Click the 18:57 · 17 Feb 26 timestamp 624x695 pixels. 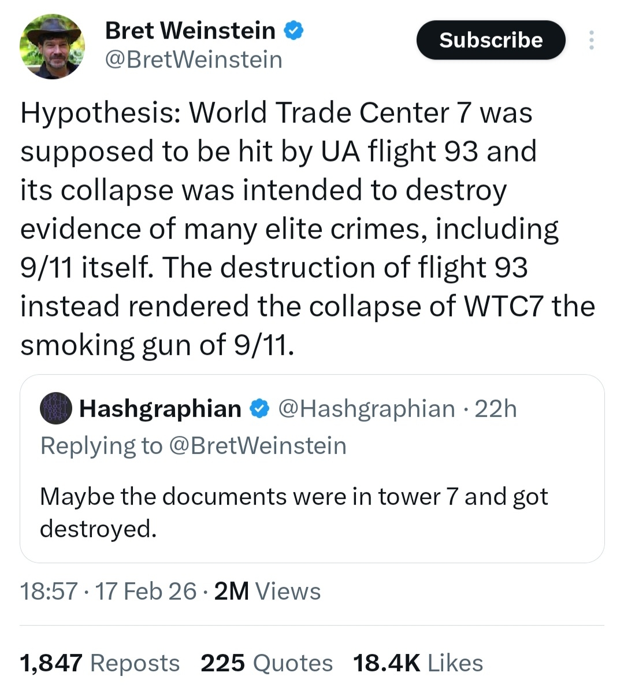coord(108,591)
